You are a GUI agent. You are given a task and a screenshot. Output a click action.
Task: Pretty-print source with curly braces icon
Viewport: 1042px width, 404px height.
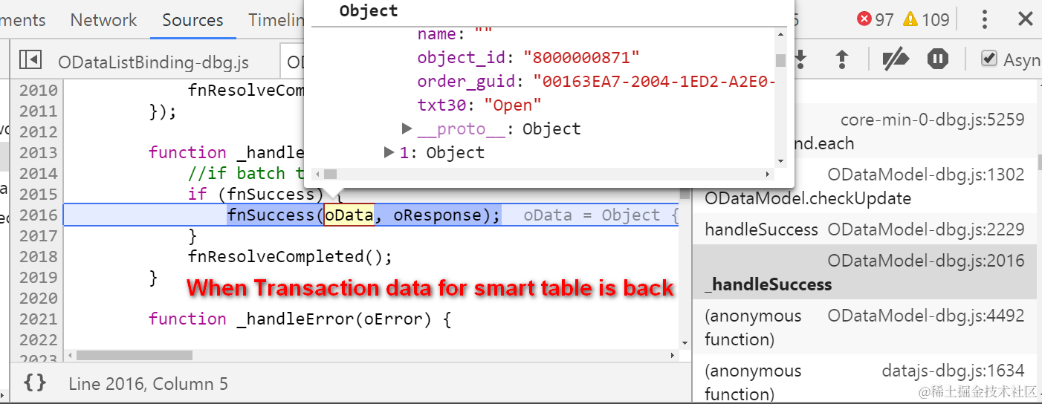tap(35, 383)
